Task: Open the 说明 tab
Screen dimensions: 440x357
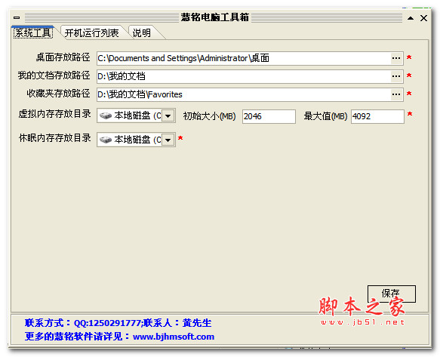Action: pyautogui.click(x=142, y=33)
